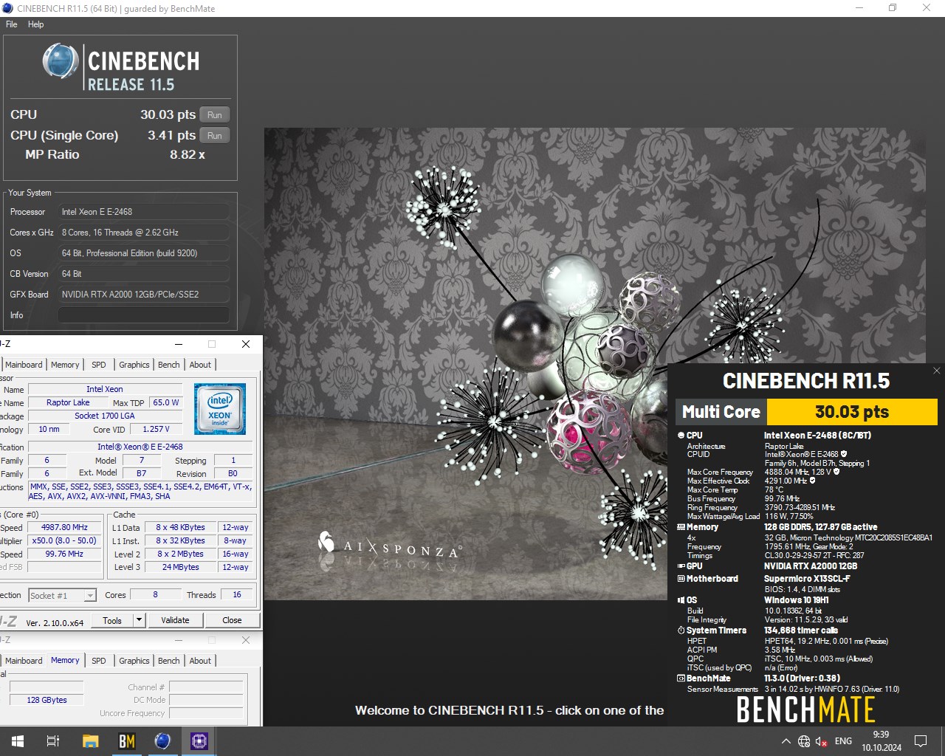The width and height of the screenshot is (945, 756).
Task: Open Graphics tab in lower CPU-Z window
Action: [134, 661]
